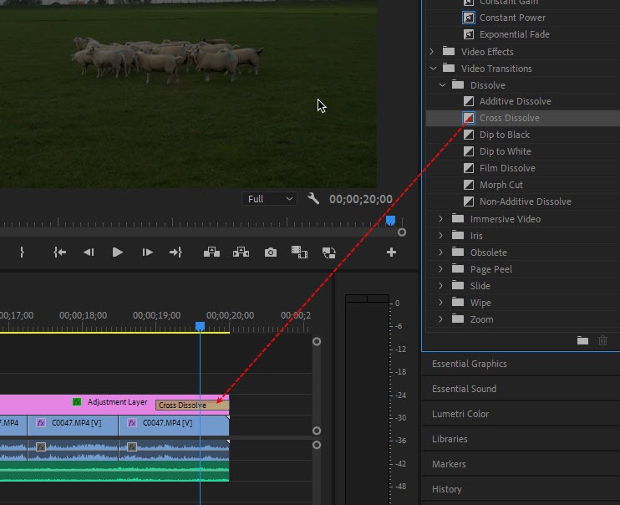Open the Button Editor plus icon

point(390,252)
